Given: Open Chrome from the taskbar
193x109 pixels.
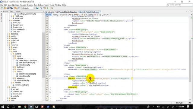Looking at the screenshot, I should click(25, 107).
